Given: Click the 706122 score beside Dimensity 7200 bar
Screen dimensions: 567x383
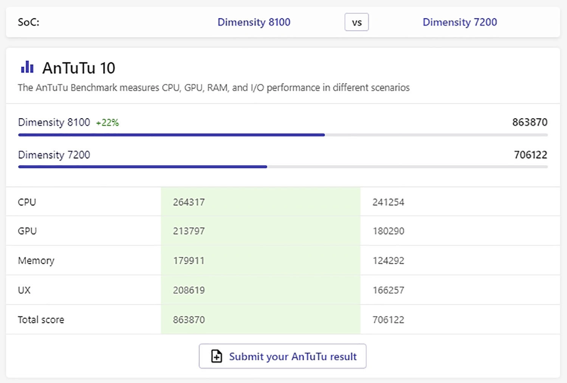Looking at the screenshot, I should click(x=530, y=155).
